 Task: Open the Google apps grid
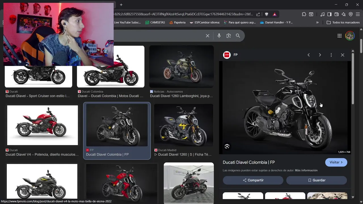click(339, 36)
